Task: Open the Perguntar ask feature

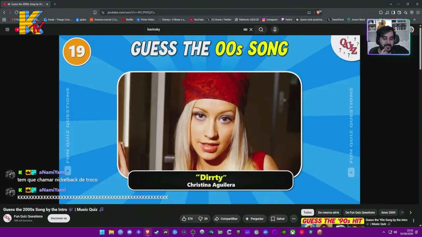Action: point(254,219)
